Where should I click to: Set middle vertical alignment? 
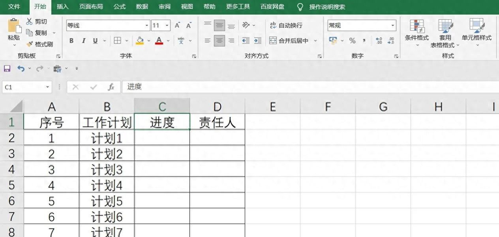(219, 25)
